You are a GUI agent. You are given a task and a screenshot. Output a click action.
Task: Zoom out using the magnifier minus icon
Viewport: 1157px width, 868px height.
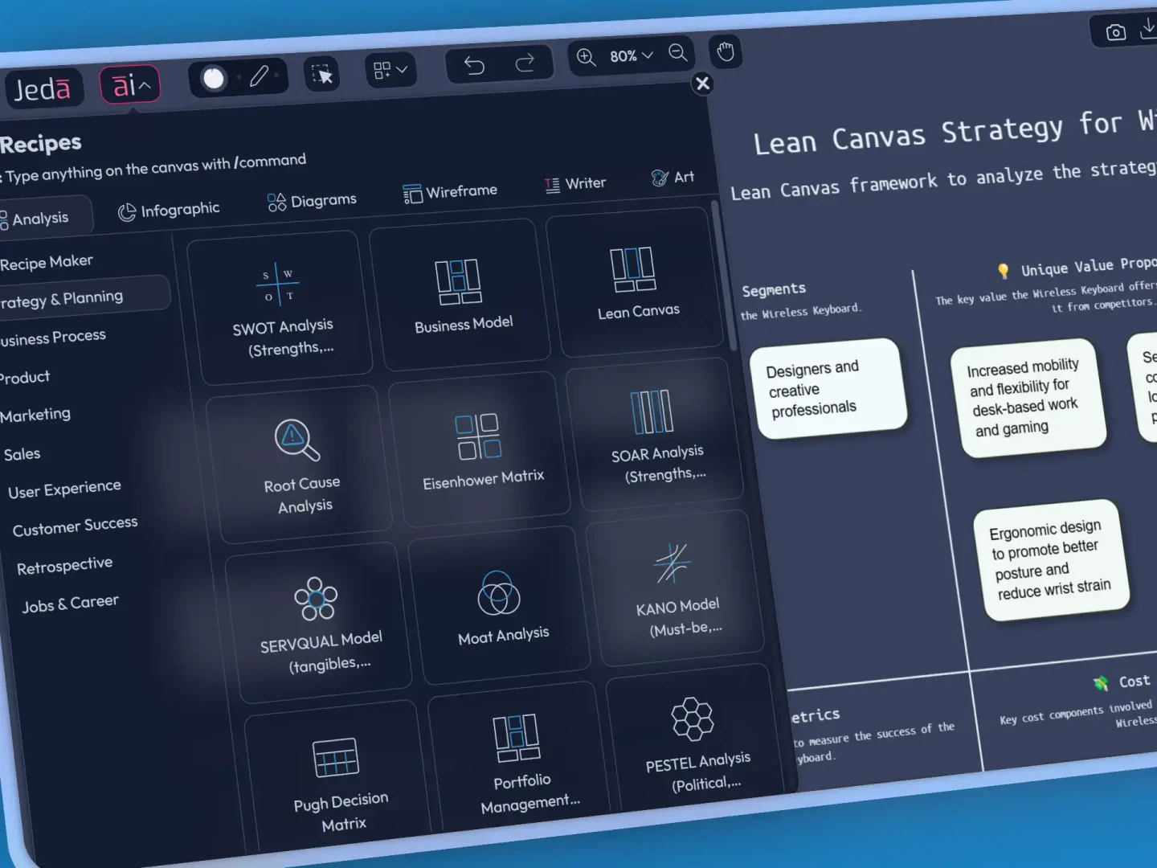[678, 54]
